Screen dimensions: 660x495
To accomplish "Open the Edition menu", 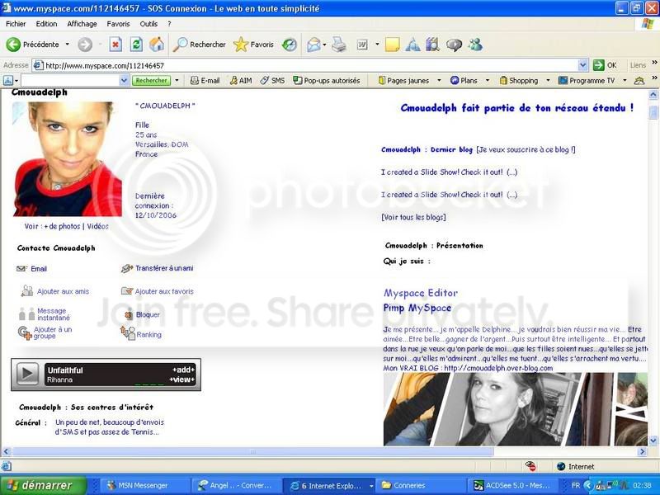I will pyautogui.click(x=46, y=24).
